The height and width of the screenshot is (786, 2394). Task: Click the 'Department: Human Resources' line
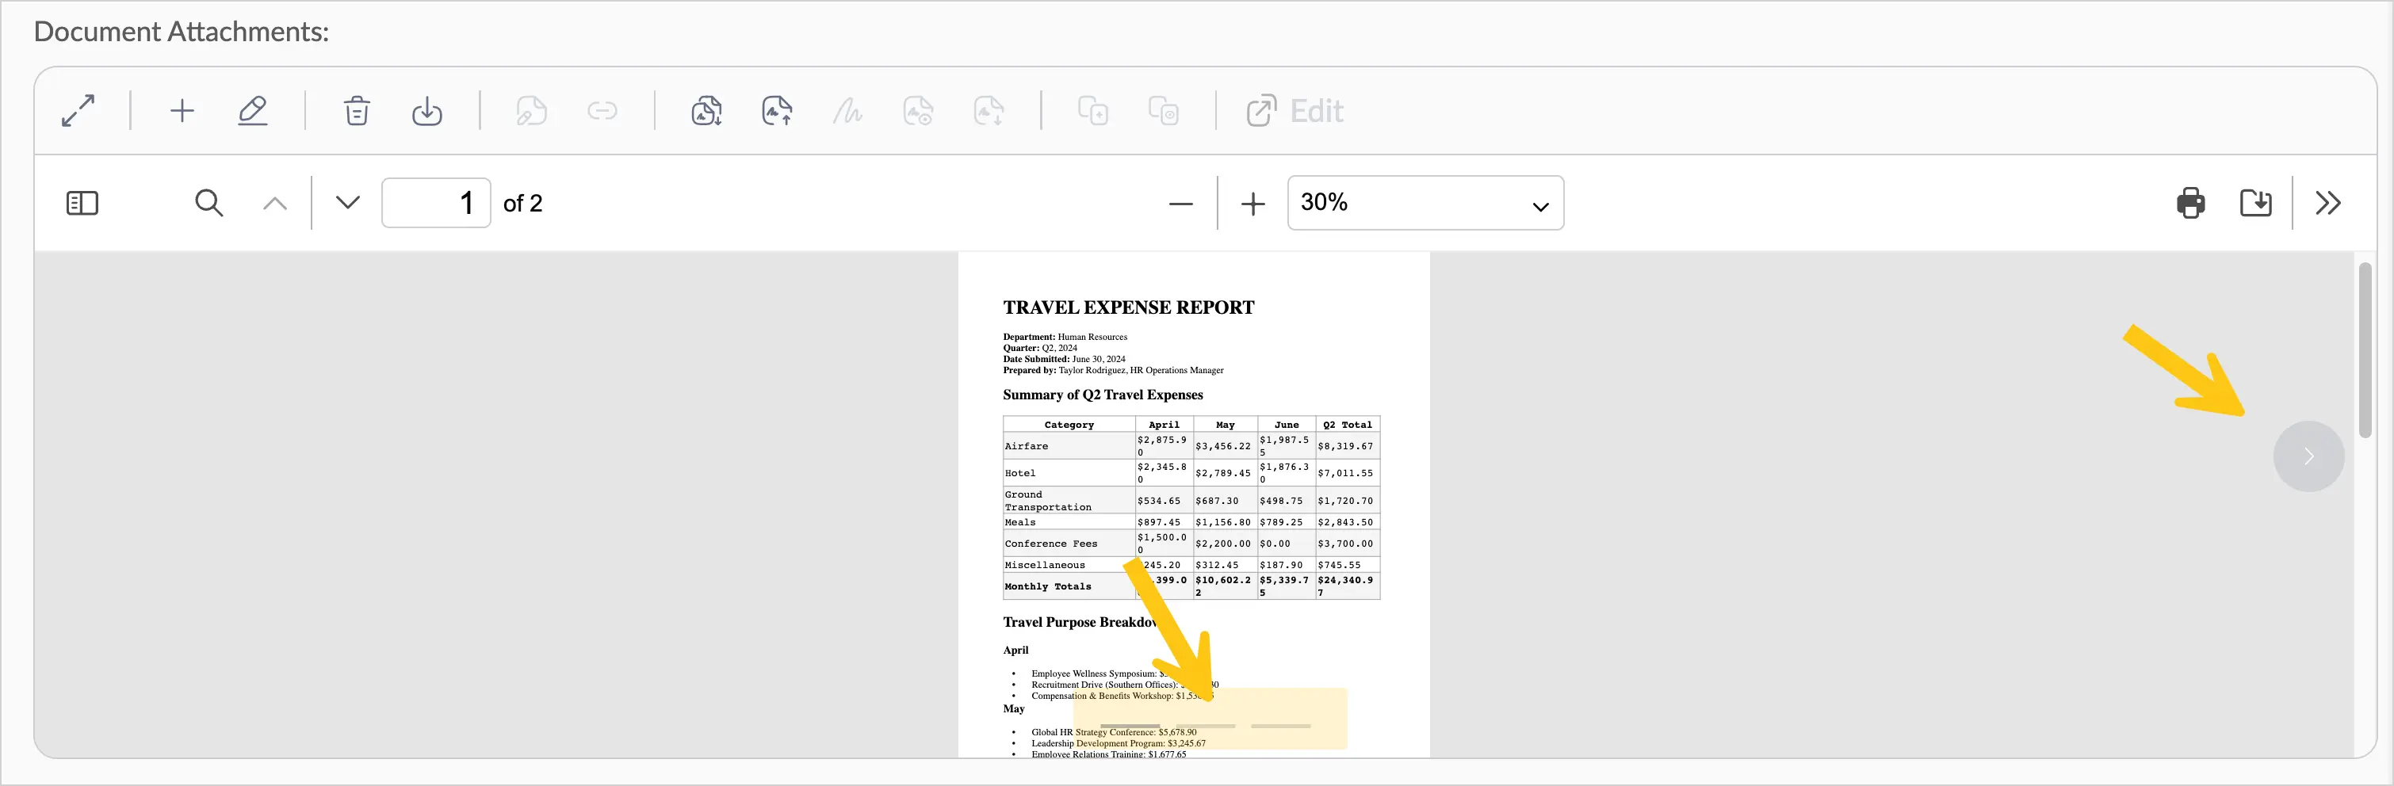point(1065,336)
